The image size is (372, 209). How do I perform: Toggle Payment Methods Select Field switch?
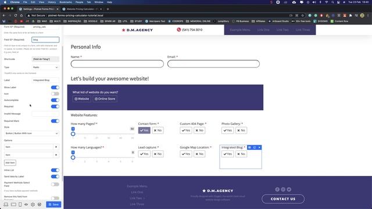pyautogui.click(x=55, y=185)
